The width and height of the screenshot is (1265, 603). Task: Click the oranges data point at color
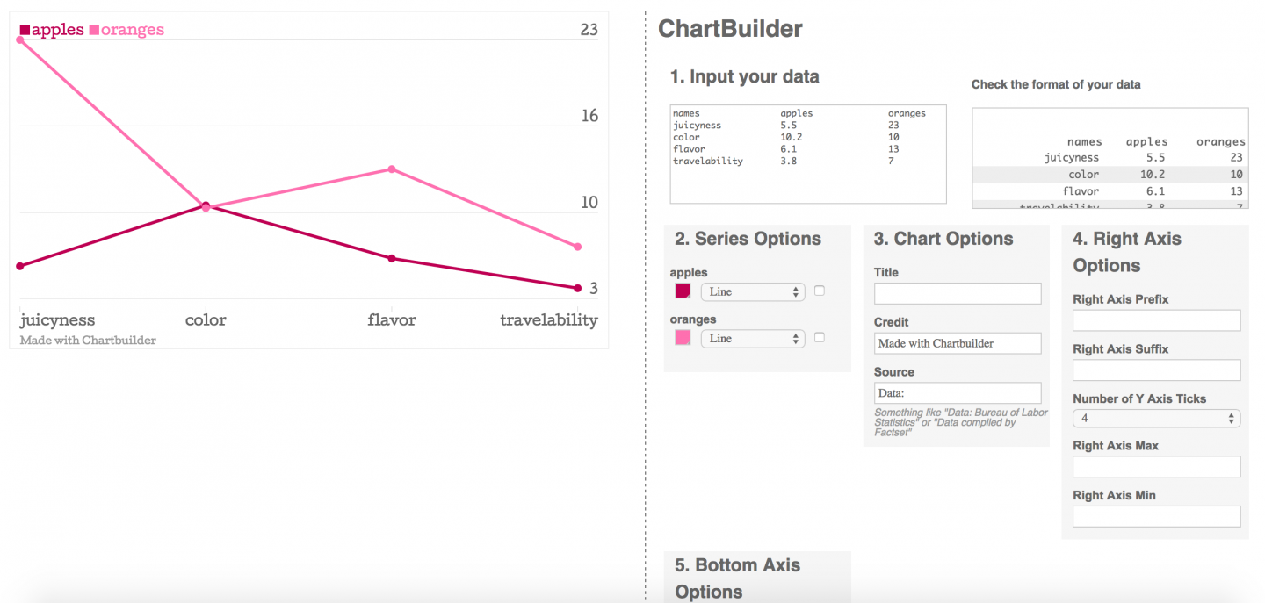click(x=206, y=206)
